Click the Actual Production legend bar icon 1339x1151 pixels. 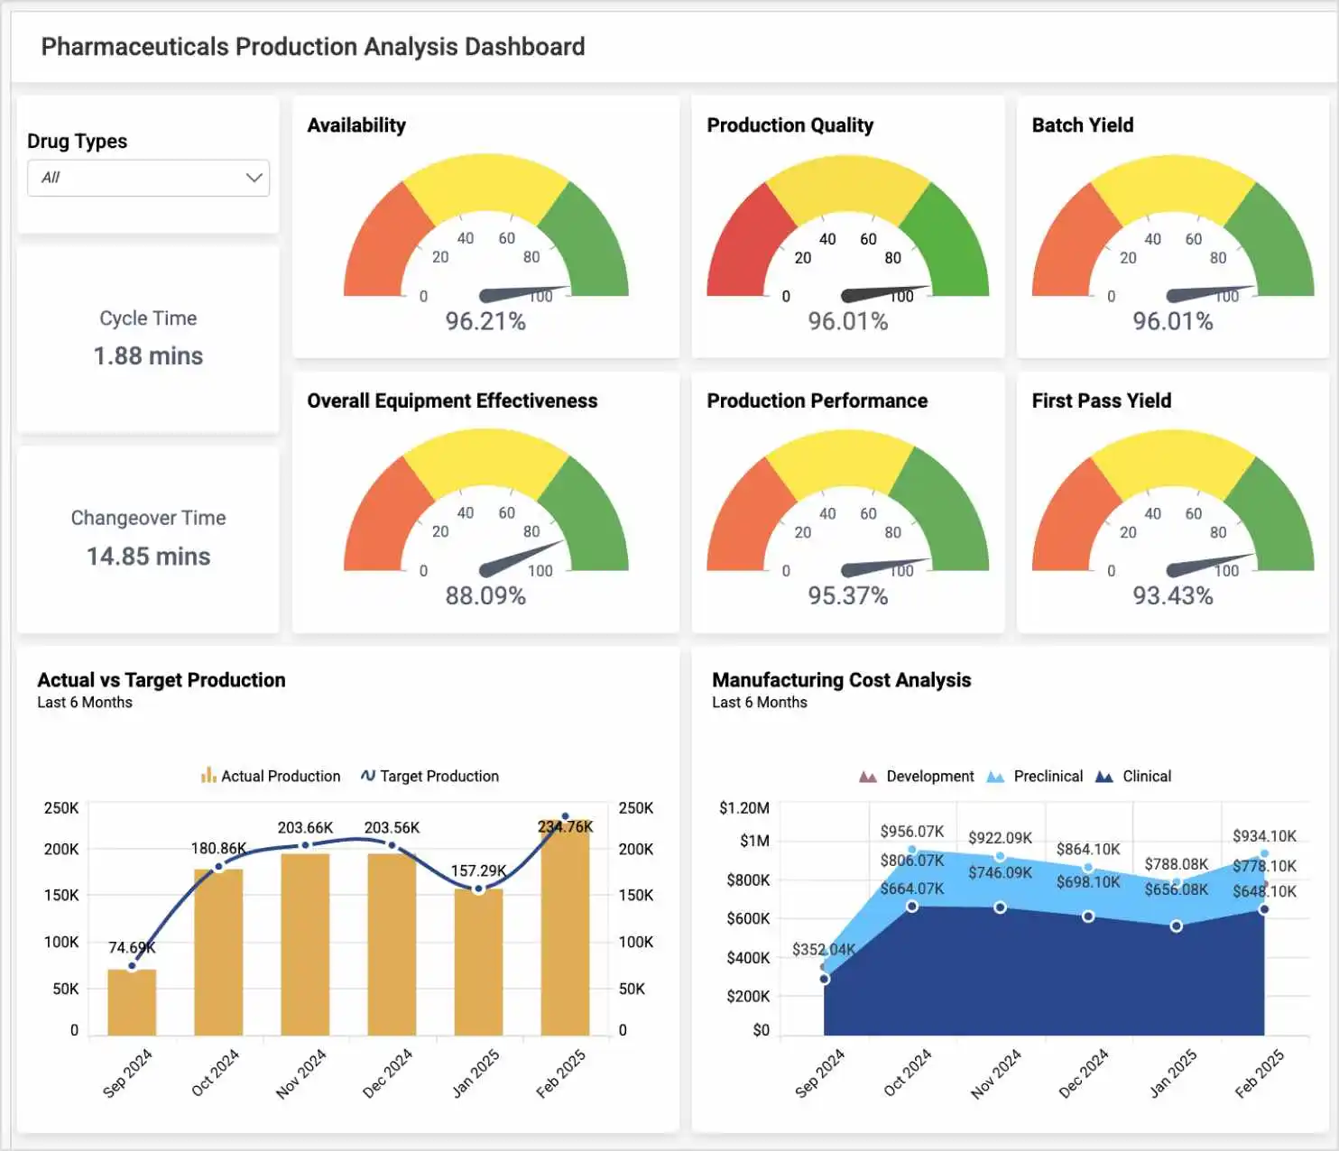(208, 775)
